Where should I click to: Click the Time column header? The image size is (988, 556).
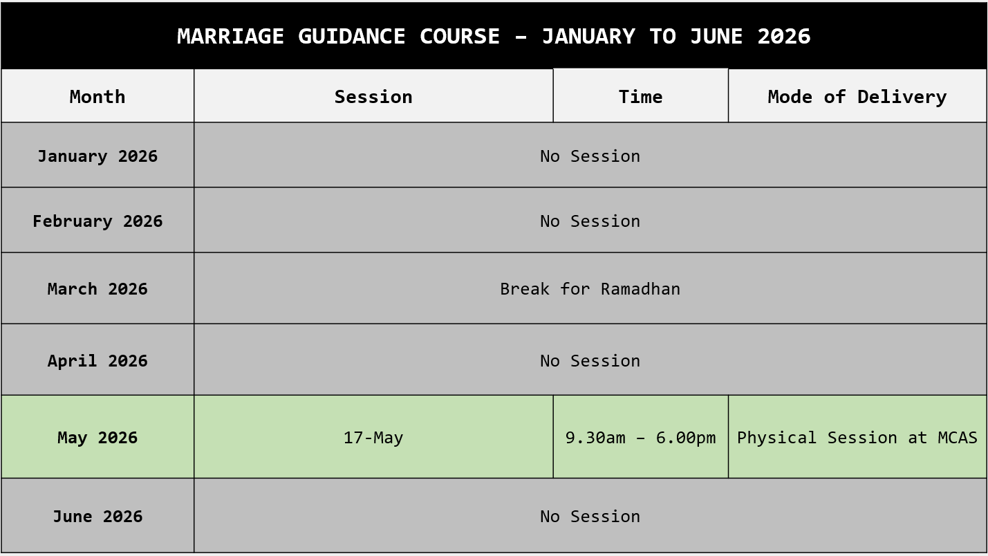pyautogui.click(x=640, y=97)
